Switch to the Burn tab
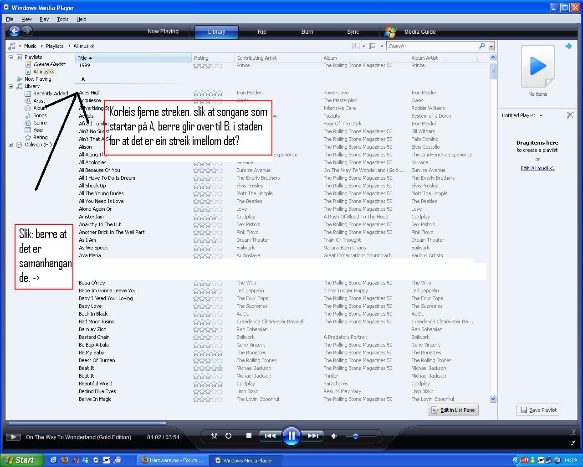 [x=307, y=32]
